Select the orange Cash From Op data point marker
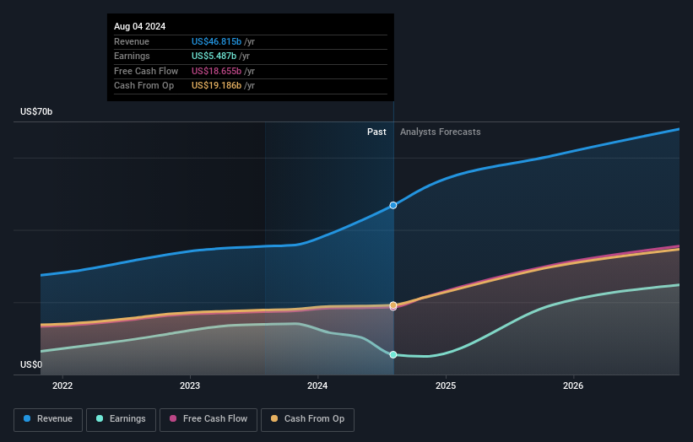Screen dimensions: 693x442 (393, 305)
